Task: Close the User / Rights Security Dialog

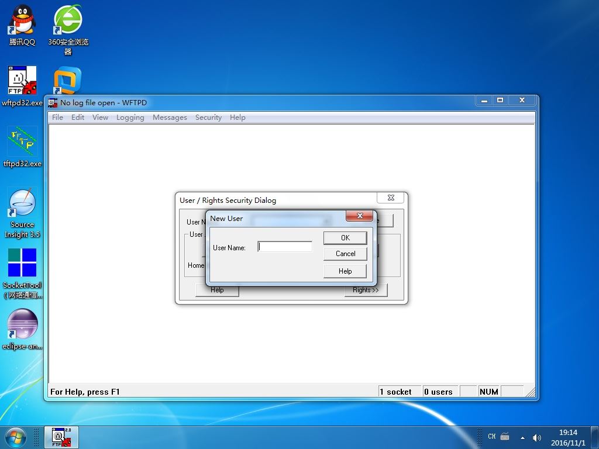Action: coord(390,198)
